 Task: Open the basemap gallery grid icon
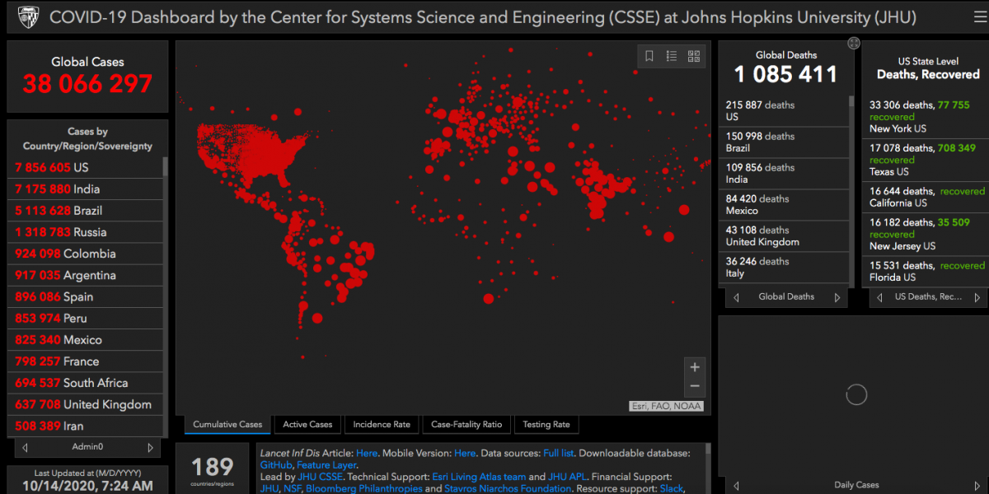point(694,56)
